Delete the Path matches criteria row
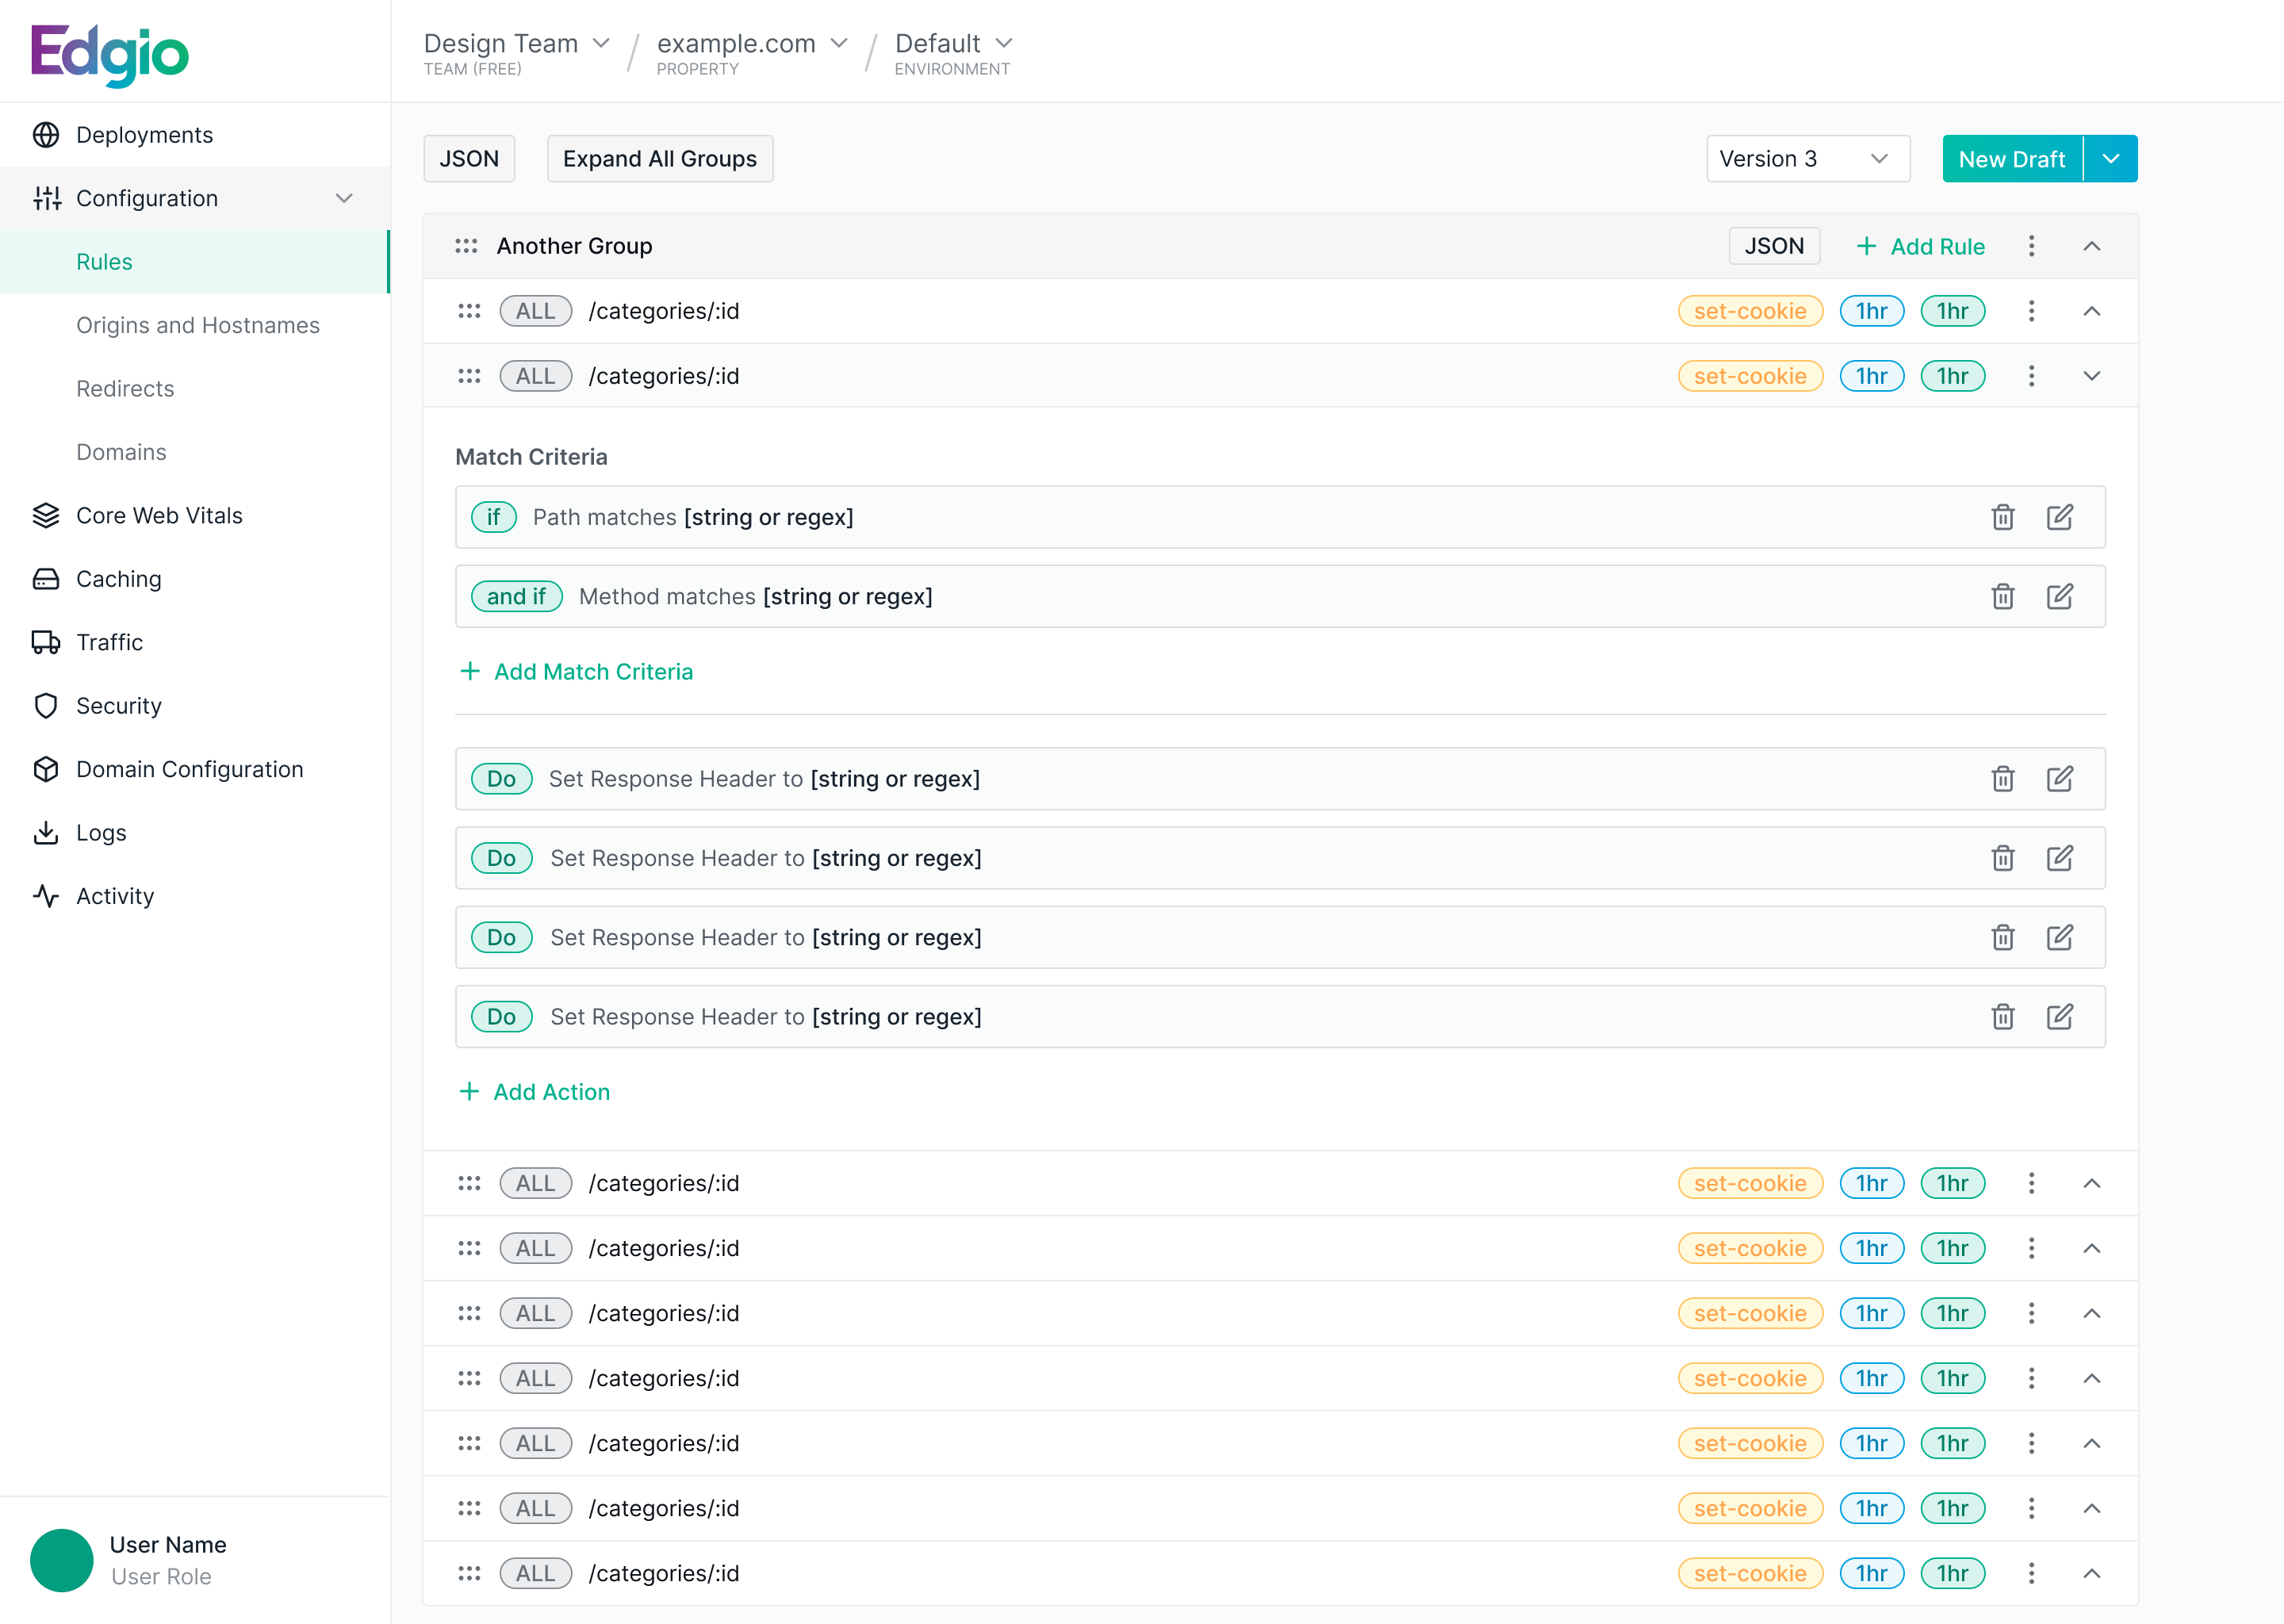 coord(2002,517)
